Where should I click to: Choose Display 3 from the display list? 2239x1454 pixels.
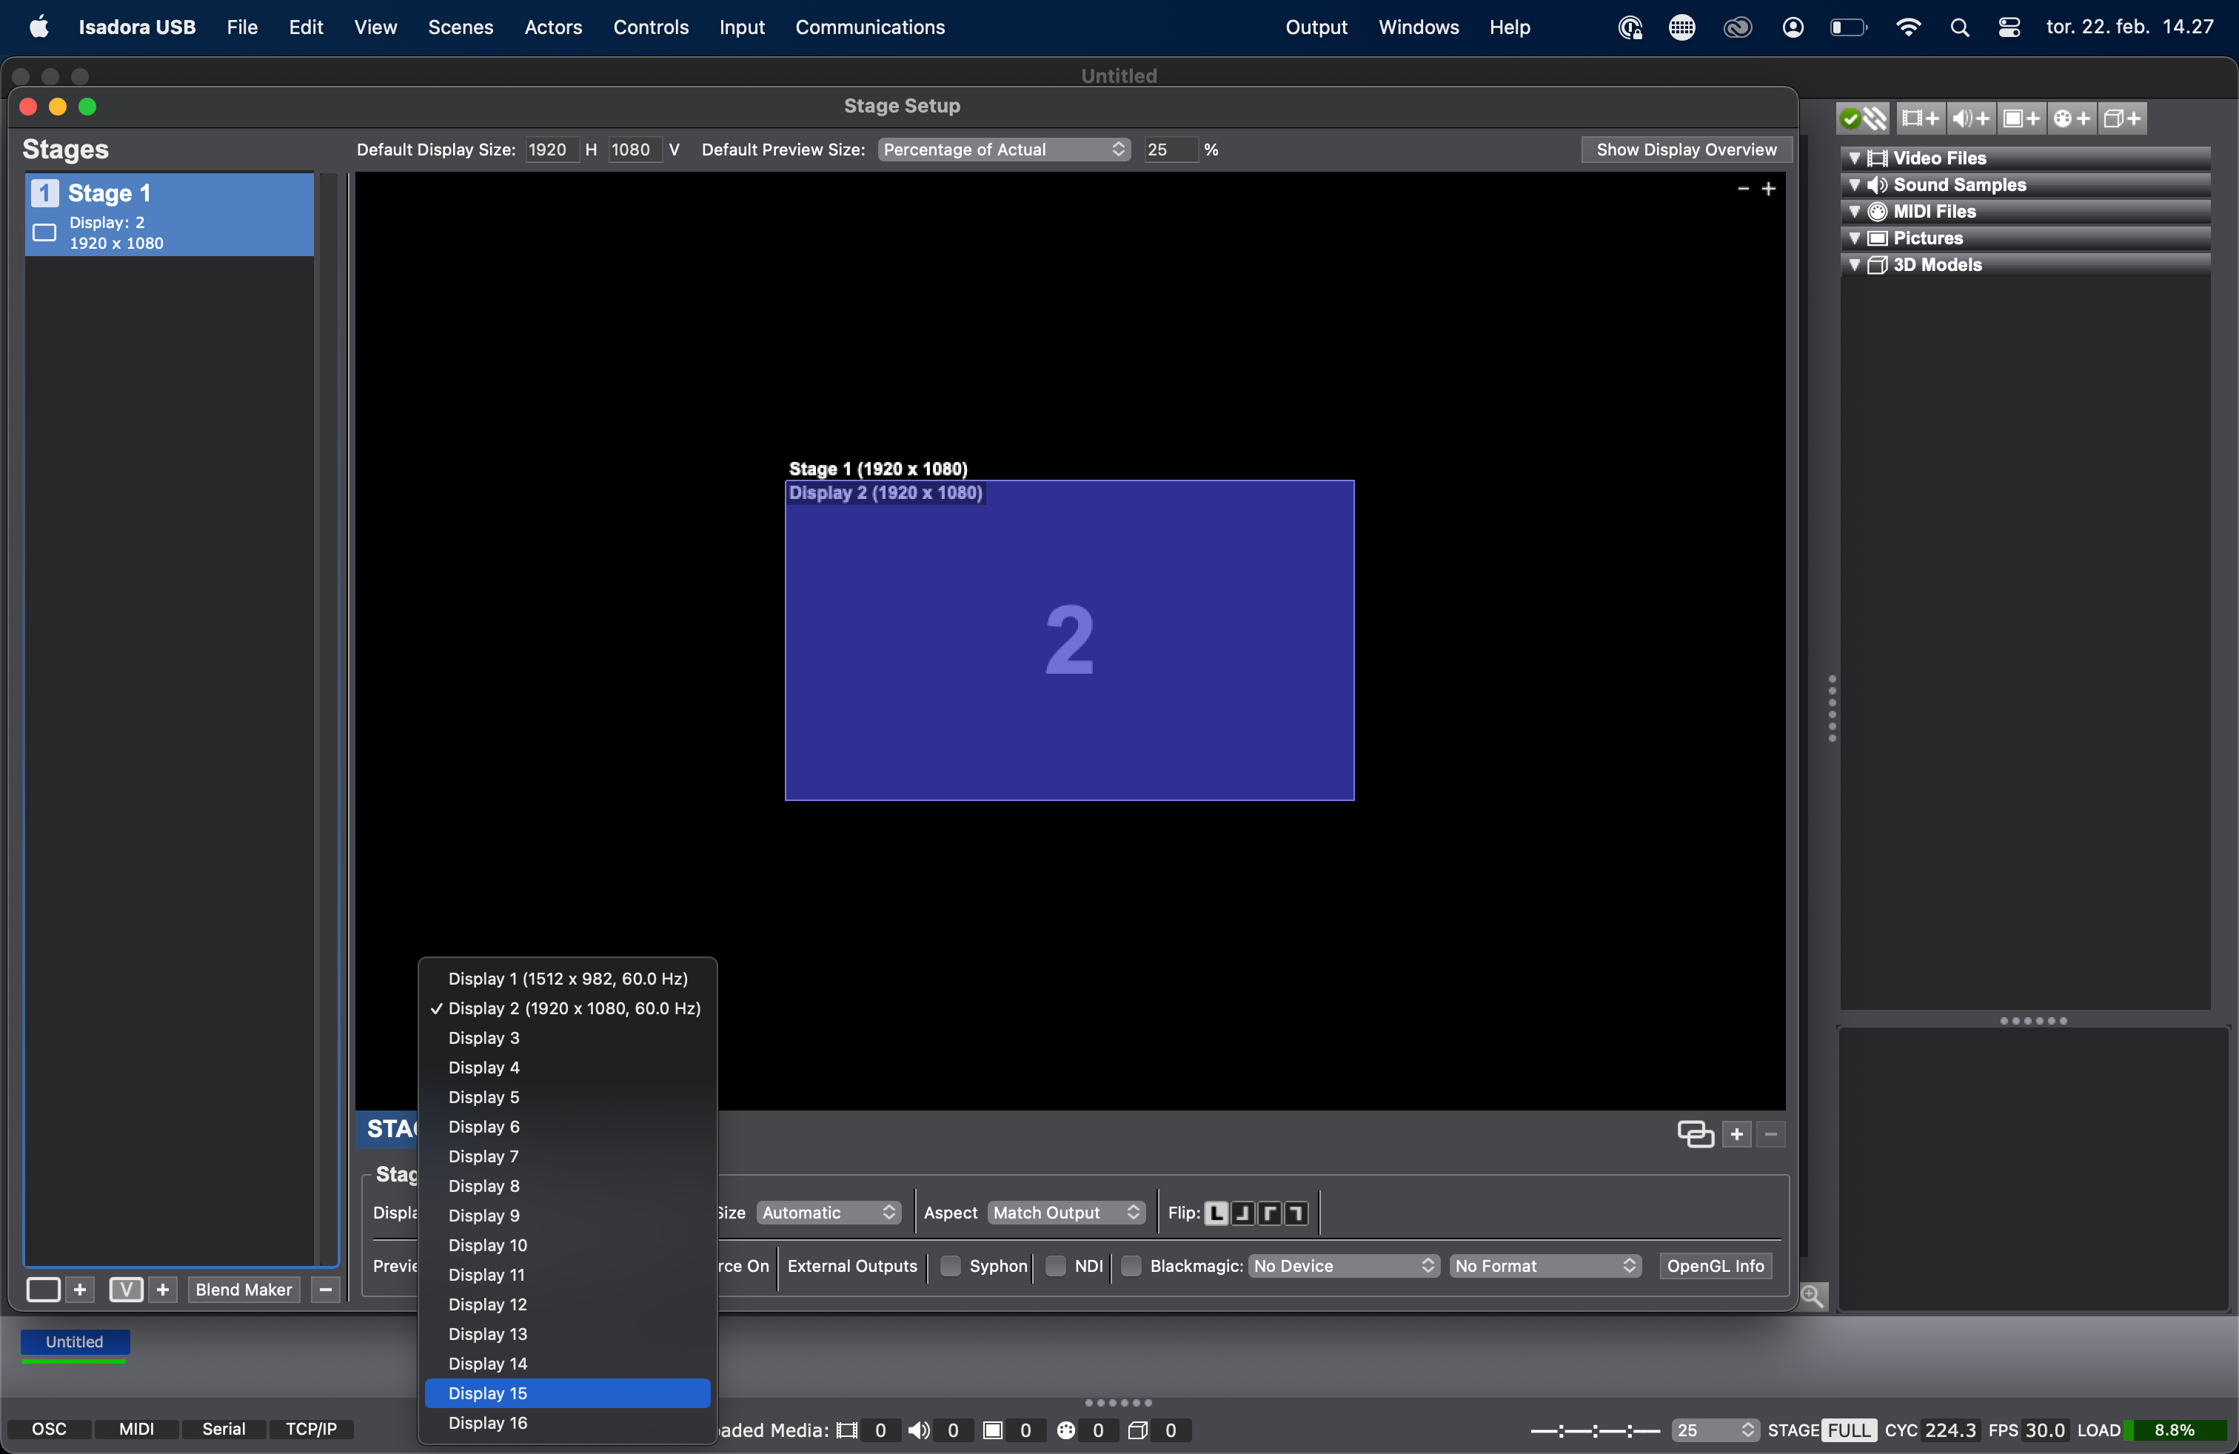coord(567,1038)
